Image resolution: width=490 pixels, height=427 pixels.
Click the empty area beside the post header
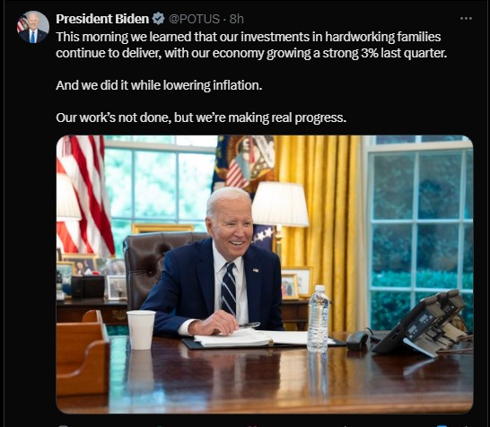[350, 19]
